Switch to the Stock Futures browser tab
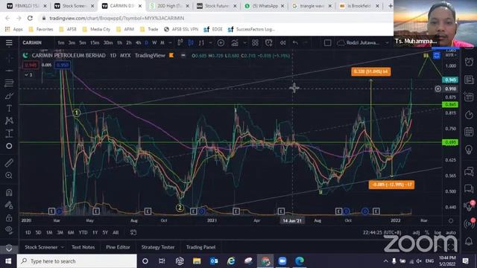 (x=217, y=6)
